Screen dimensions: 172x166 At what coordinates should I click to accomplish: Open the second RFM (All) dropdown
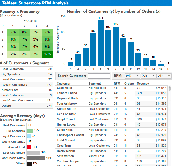[148, 76]
